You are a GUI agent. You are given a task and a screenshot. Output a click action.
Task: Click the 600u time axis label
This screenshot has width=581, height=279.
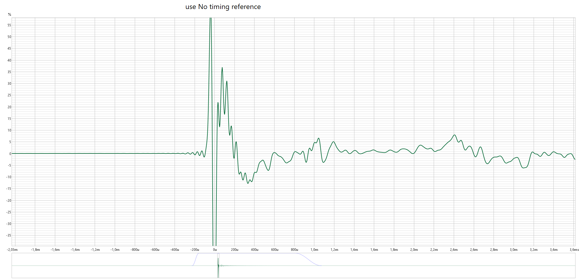click(275, 250)
